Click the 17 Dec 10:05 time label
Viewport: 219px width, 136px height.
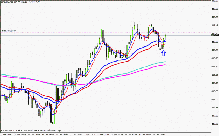62,135
